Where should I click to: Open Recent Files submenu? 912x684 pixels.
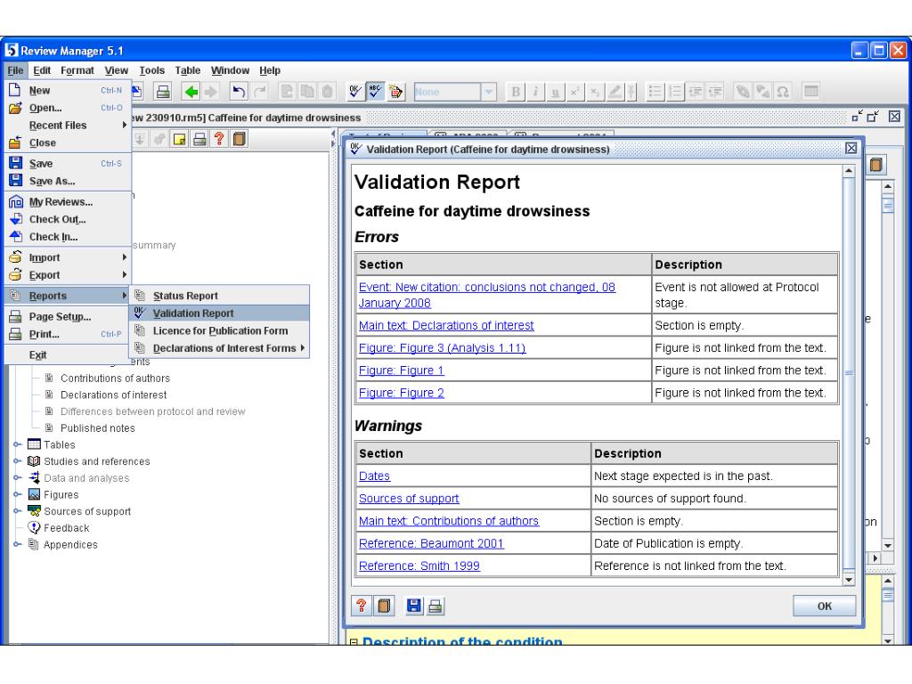68,125
